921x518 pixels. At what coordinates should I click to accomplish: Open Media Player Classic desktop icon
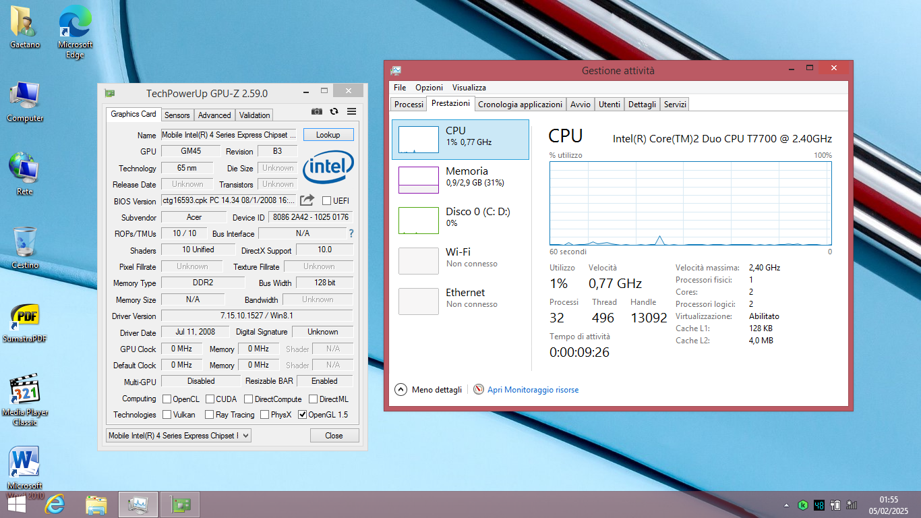point(24,395)
